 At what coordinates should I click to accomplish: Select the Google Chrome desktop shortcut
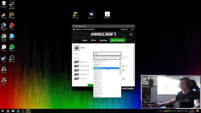[x=4, y=38]
